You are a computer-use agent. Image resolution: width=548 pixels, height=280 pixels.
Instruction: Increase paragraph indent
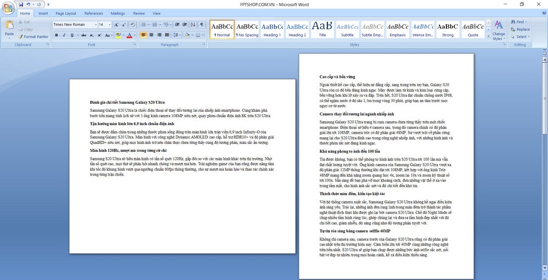pyautogui.click(x=185, y=25)
